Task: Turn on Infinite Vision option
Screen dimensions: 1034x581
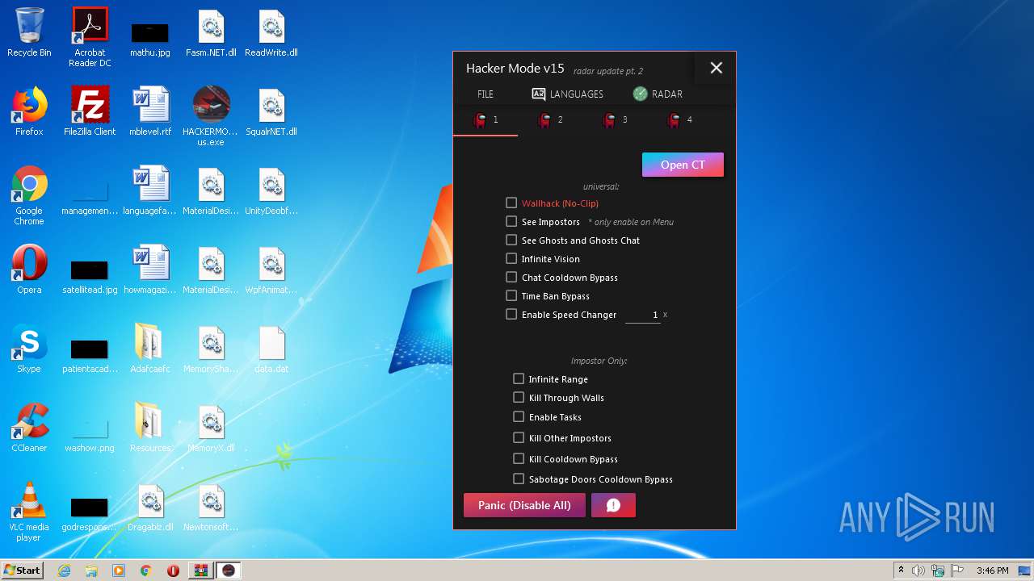Action: click(x=511, y=259)
